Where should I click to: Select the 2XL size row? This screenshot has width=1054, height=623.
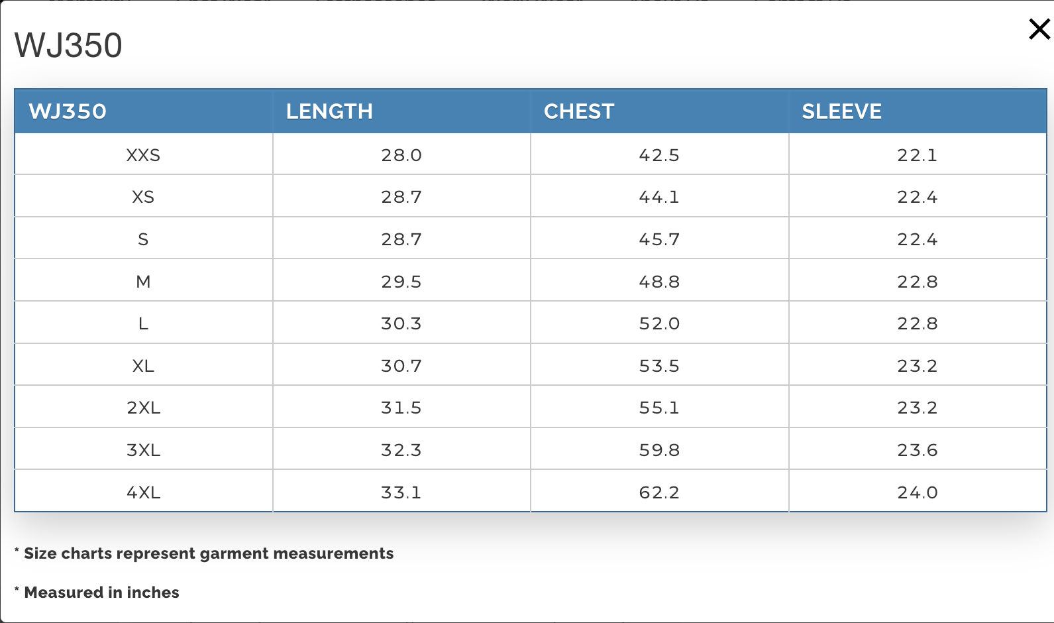(143, 408)
